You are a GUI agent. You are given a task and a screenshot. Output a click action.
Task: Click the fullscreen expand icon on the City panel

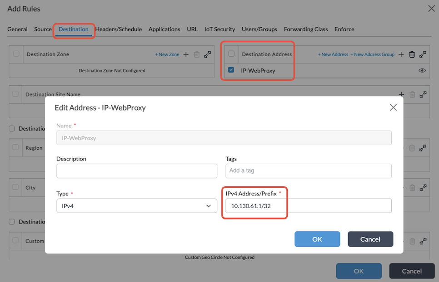423,187
